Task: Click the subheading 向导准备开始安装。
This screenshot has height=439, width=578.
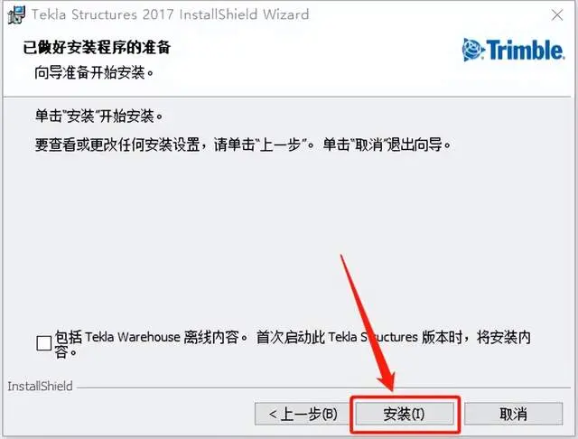Action: (x=94, y=73)
